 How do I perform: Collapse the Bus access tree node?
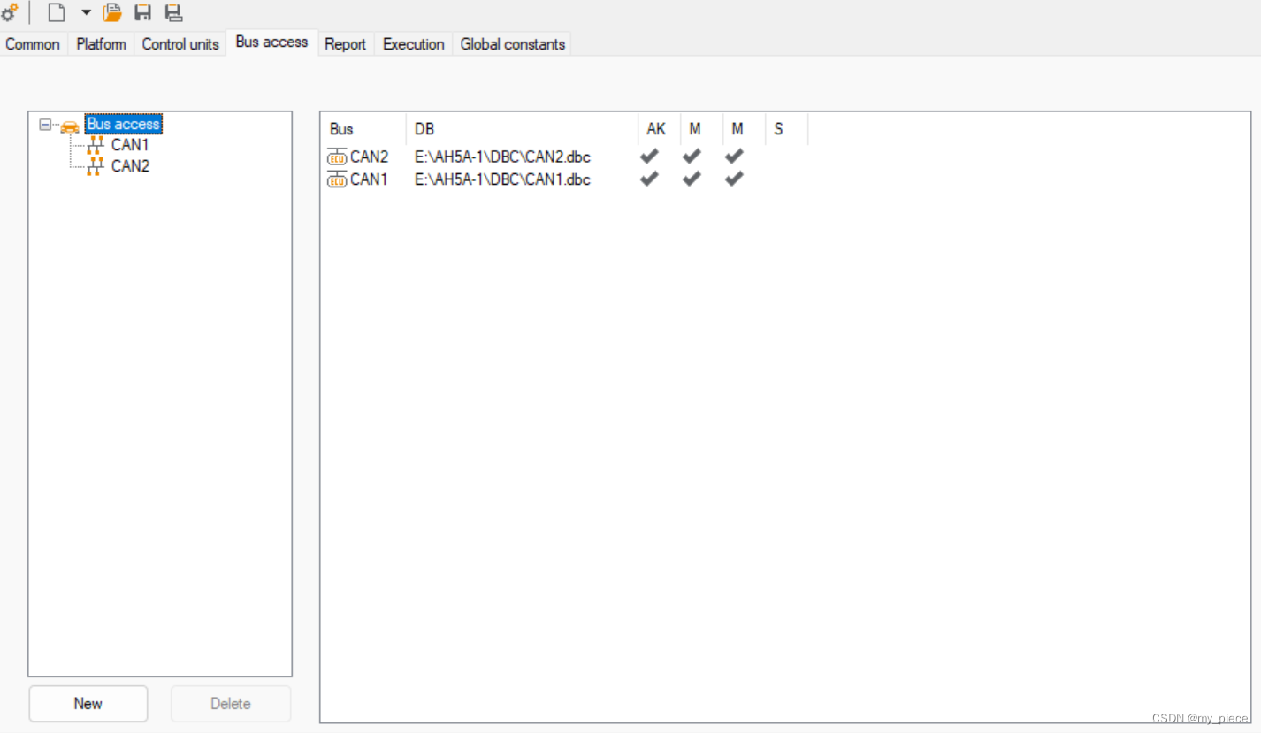click(x=44, y=124)
